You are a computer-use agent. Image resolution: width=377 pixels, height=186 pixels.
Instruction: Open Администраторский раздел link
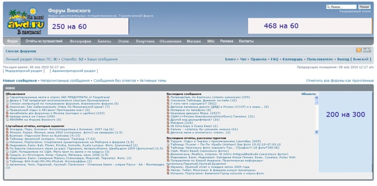point(74,71)
